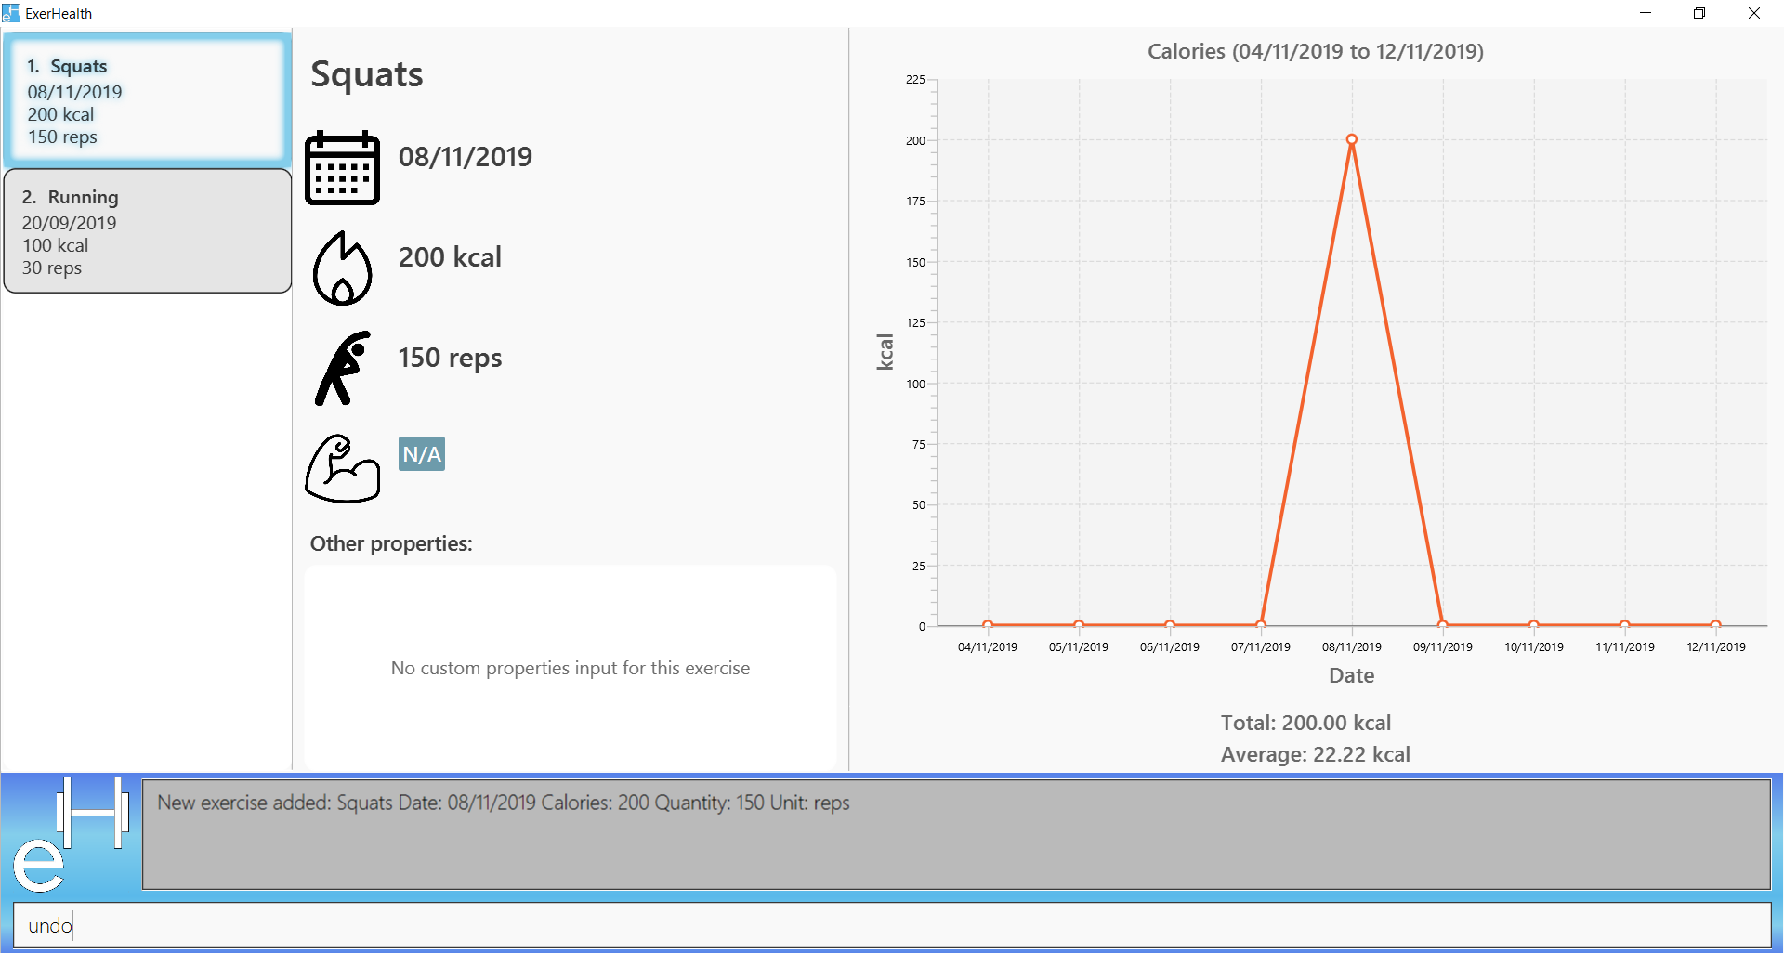Select the Running exercise card
This screenshot has height=953, width=1784.
coord(148,231)
